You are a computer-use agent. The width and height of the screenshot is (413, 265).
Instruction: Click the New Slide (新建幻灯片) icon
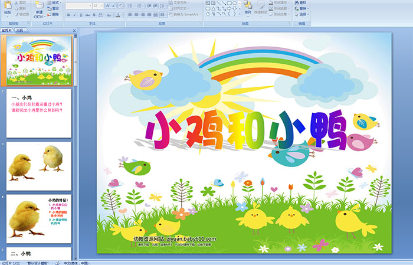click(x=40, y=5)
